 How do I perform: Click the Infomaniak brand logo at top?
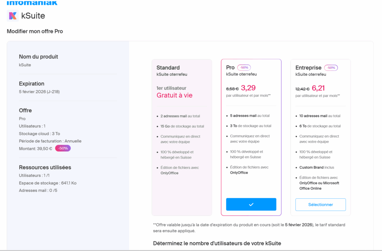[32, 3]
